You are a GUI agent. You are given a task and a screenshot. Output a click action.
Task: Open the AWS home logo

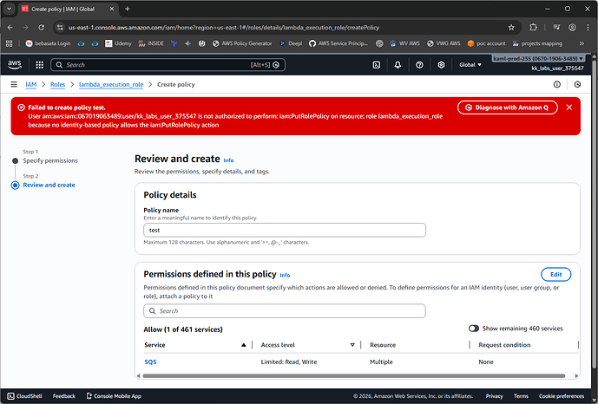click(x=15, y=65)
